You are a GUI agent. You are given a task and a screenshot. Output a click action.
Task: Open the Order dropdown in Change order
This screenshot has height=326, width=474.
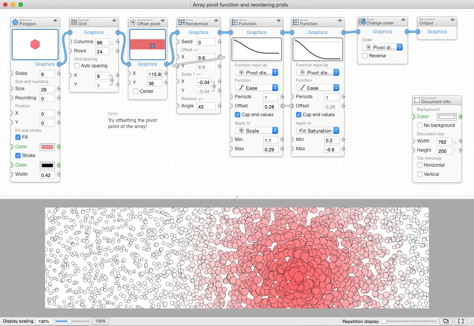(382, 47)
